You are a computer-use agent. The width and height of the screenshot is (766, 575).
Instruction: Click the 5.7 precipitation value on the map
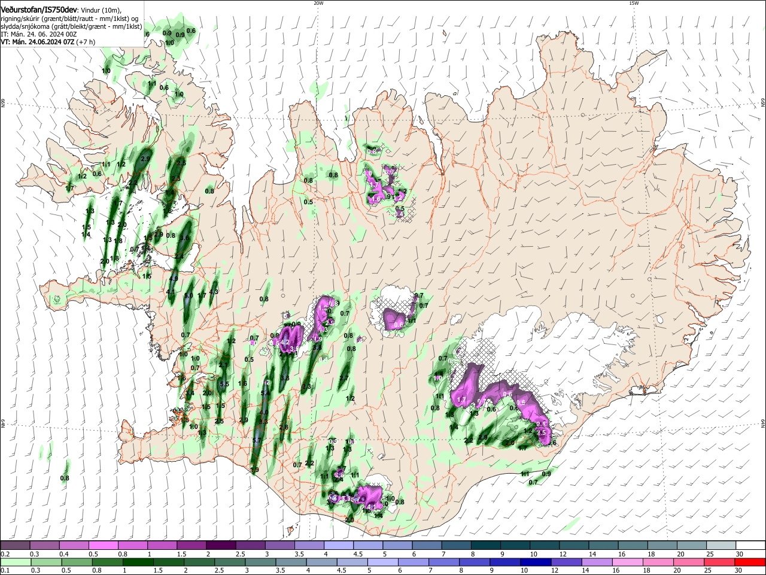pos(257,440)
